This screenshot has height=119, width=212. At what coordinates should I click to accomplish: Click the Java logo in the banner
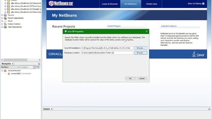click(198, 54)
